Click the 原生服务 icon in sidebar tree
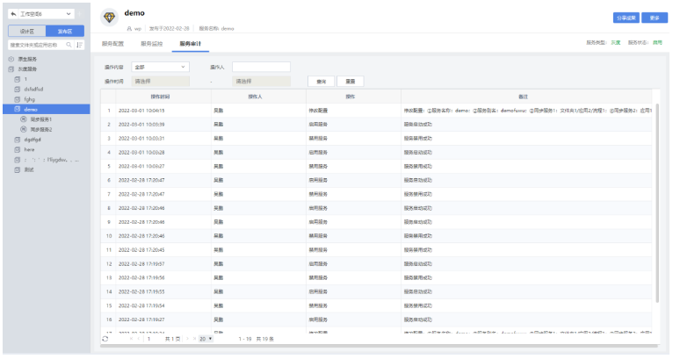This screenshot has height=359, width=673. (x=11, y=58)
